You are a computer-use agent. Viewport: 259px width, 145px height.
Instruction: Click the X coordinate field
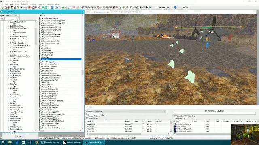click(91, 115)
